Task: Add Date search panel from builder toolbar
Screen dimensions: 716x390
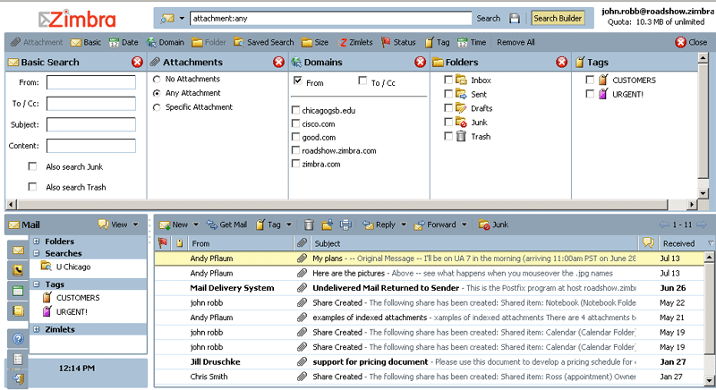Action: point(124,42)
